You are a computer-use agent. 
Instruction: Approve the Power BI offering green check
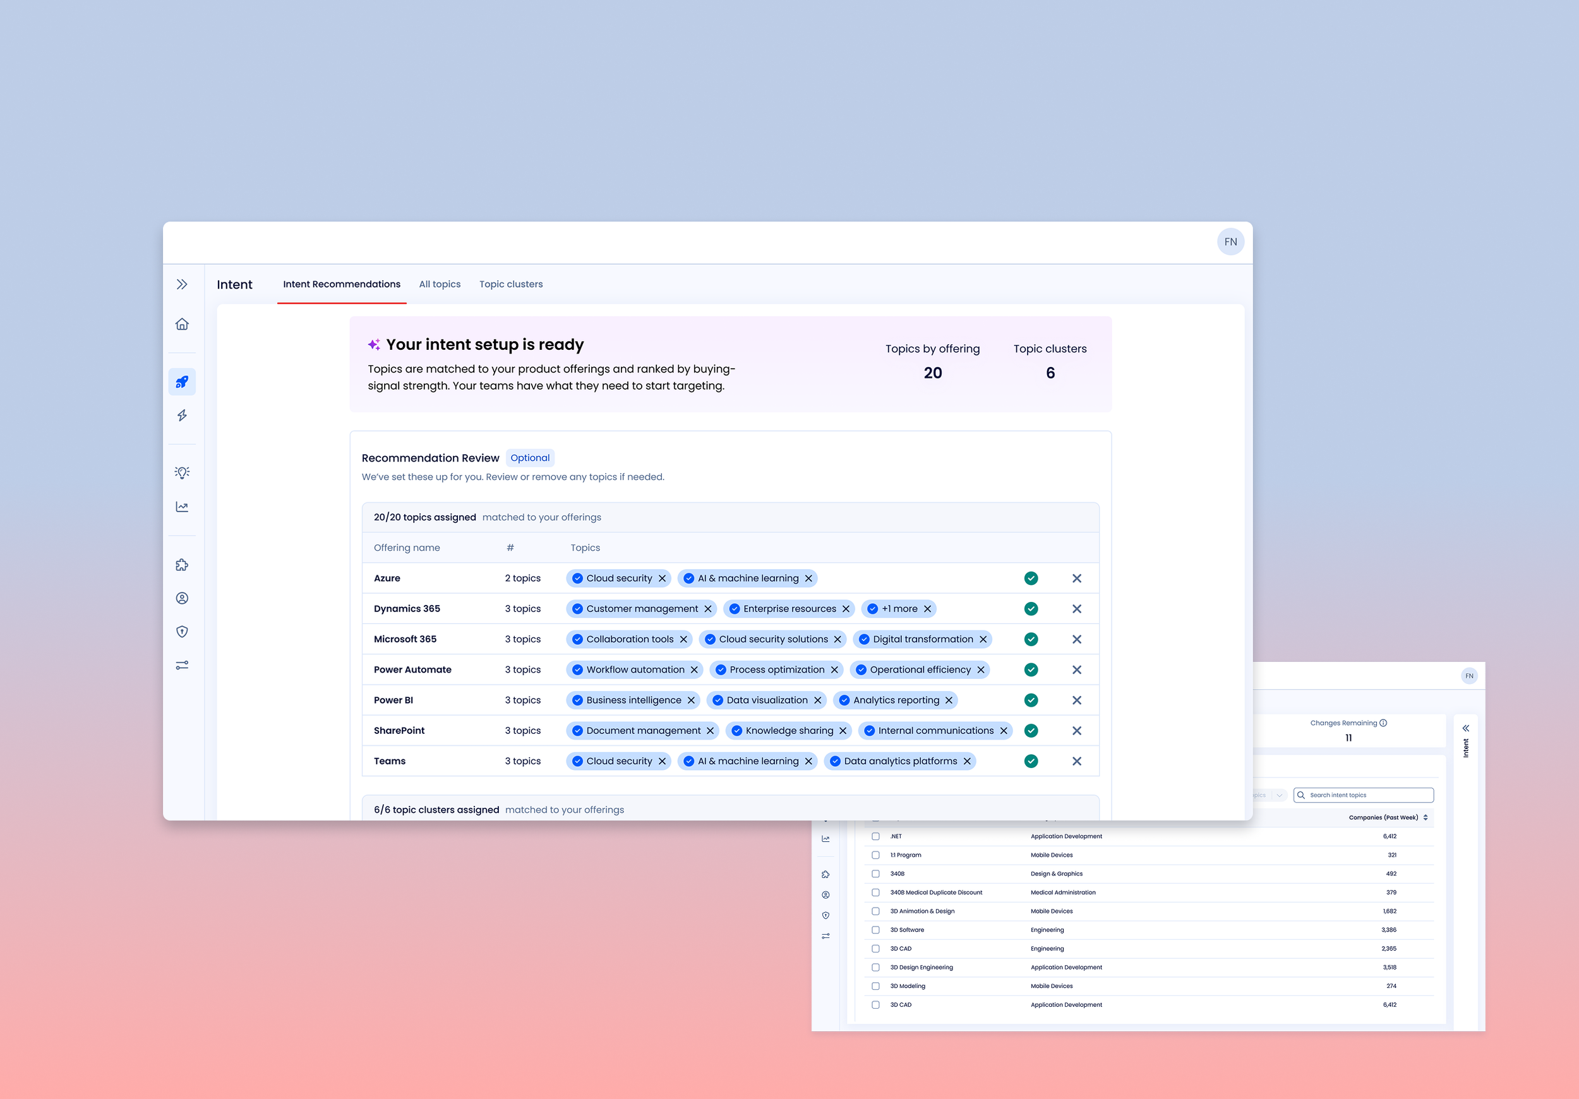point(1030,700)
